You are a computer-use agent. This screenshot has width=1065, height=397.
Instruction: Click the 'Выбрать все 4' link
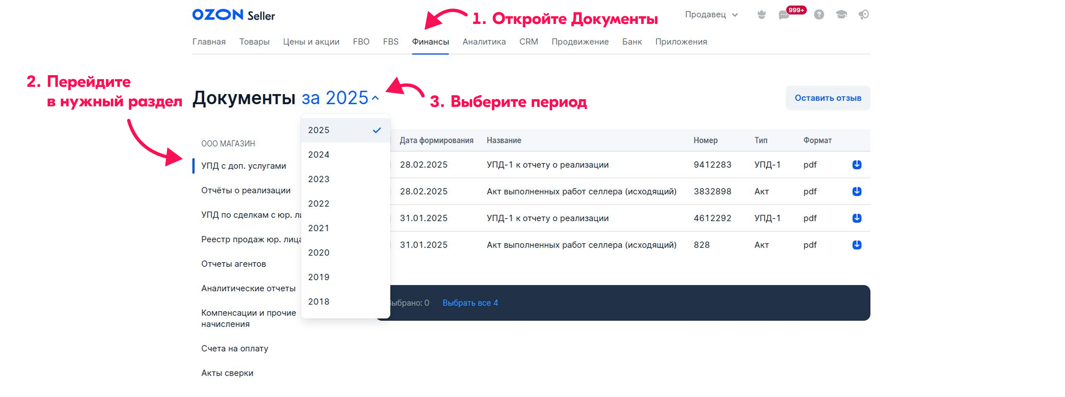pyautogui.click(x=470, y=303)
